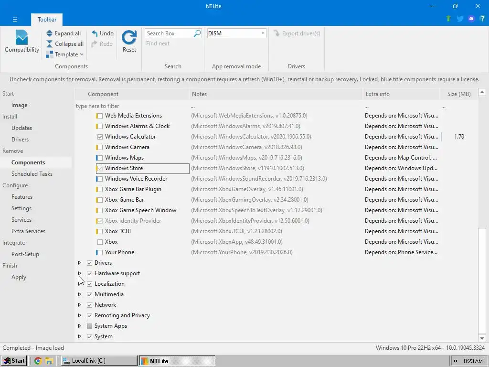Open the Services page
The width and height of the screenshot is (489, 367).
click(x=21, y=220)
